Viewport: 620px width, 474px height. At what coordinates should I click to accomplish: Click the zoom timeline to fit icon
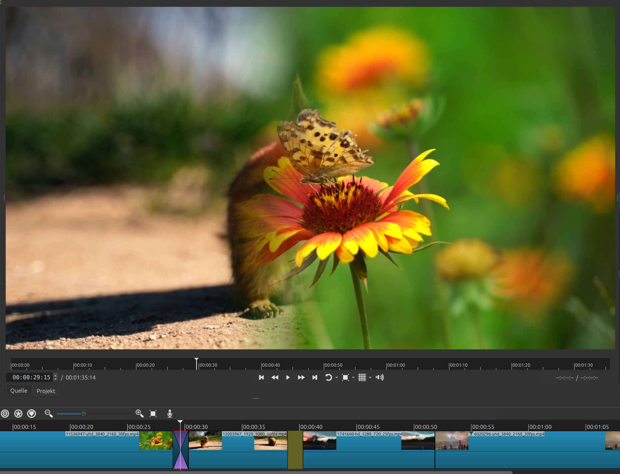point(153,414)
